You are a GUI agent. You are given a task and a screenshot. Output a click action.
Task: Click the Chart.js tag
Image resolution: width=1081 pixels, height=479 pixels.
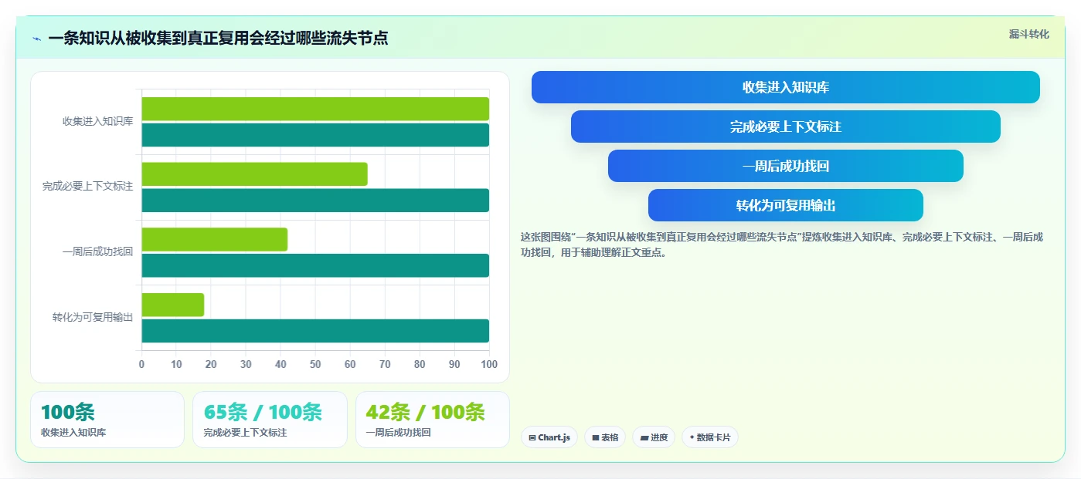click(549, 437)
